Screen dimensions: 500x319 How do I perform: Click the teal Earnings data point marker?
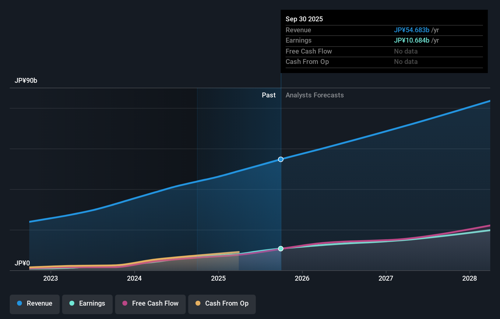280,249
